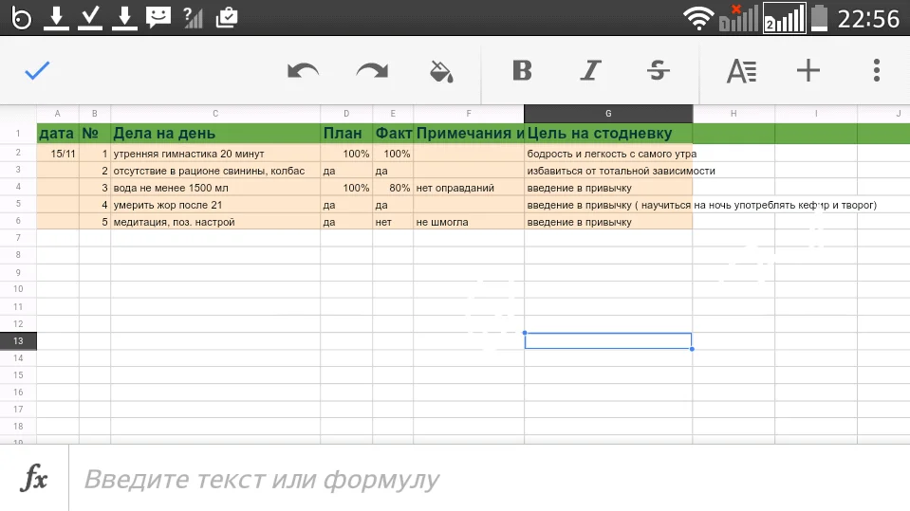Select column E header
This screenshot has height=511, width=910.
pos(393,114)
